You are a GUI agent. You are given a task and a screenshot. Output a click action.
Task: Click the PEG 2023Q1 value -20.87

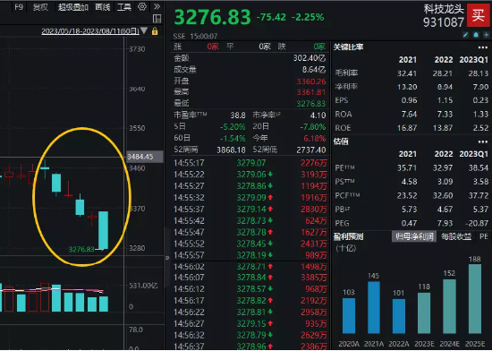pos(477,223)
